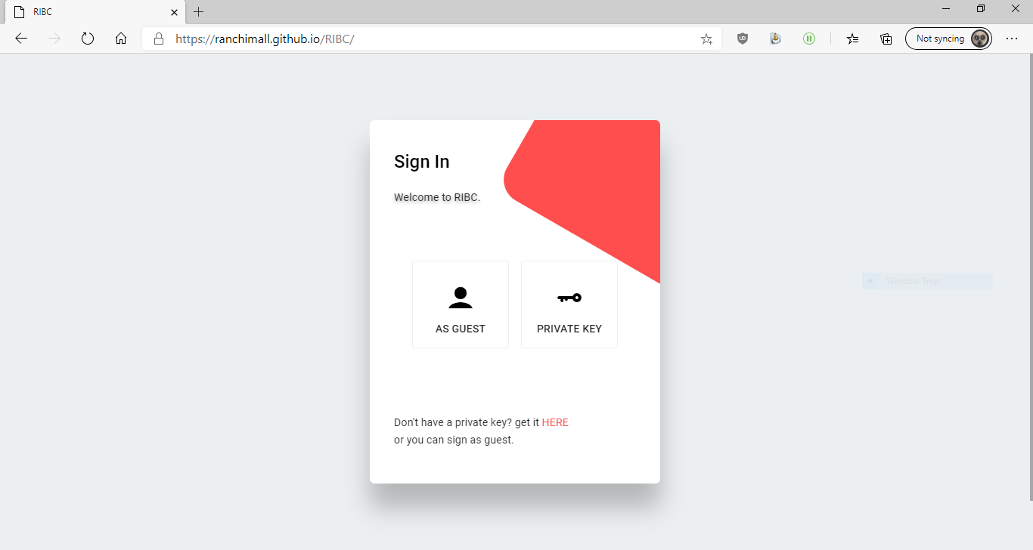Click the green pause extension icon

click(809, 39)
